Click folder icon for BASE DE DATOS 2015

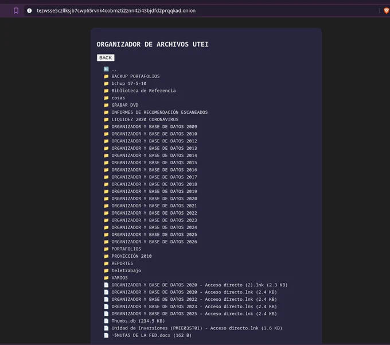pyautogui.click(x=106, y=162)
